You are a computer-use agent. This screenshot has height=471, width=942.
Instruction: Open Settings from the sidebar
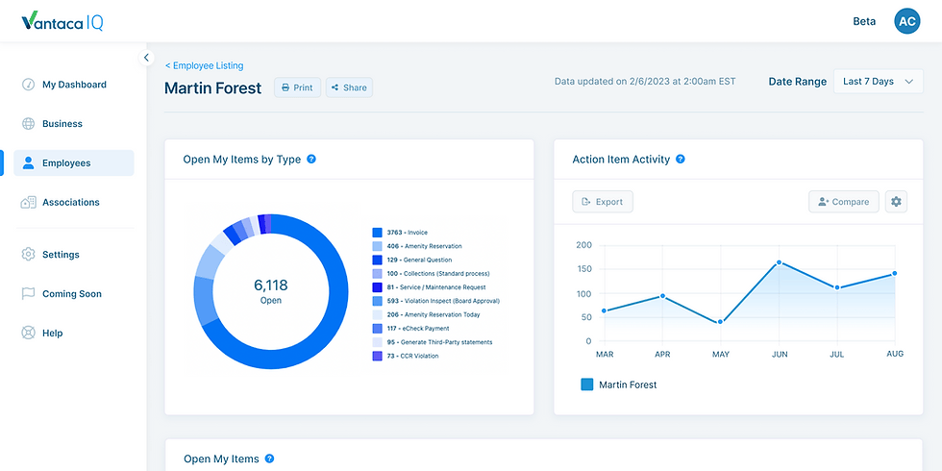pos(74,255)
